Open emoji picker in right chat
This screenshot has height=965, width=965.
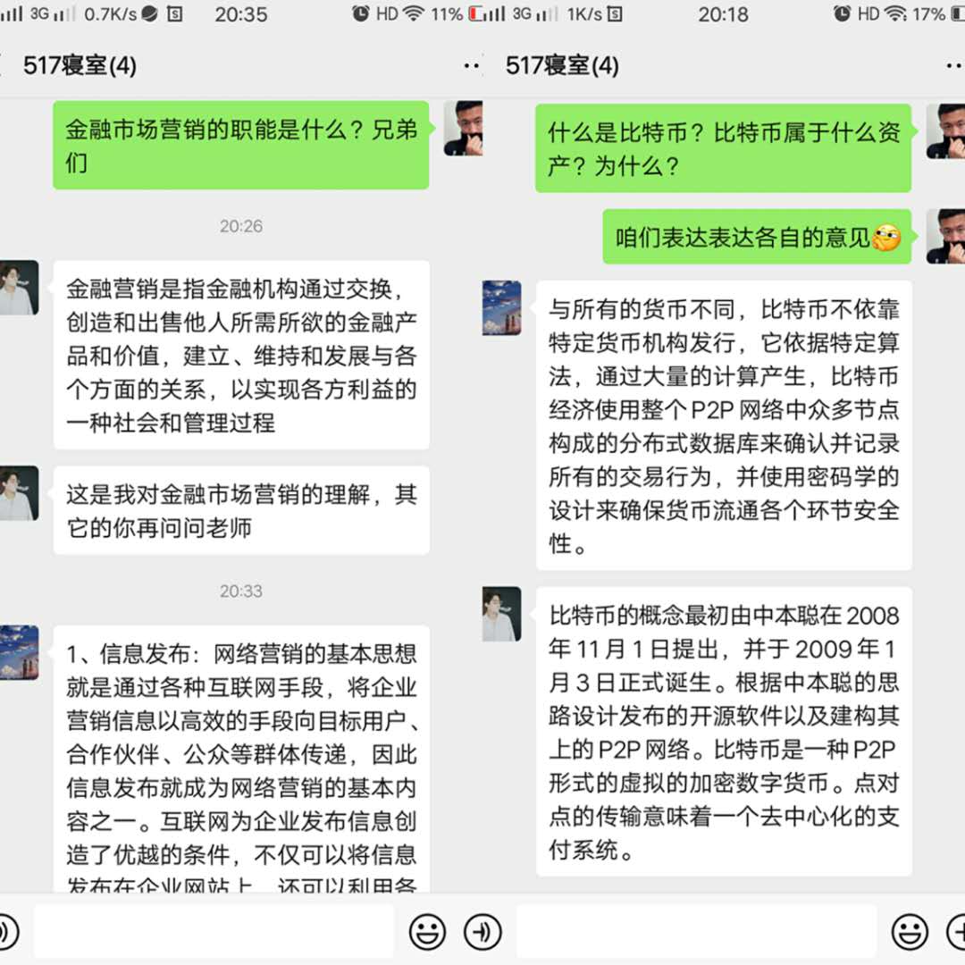tap(910, 931)
